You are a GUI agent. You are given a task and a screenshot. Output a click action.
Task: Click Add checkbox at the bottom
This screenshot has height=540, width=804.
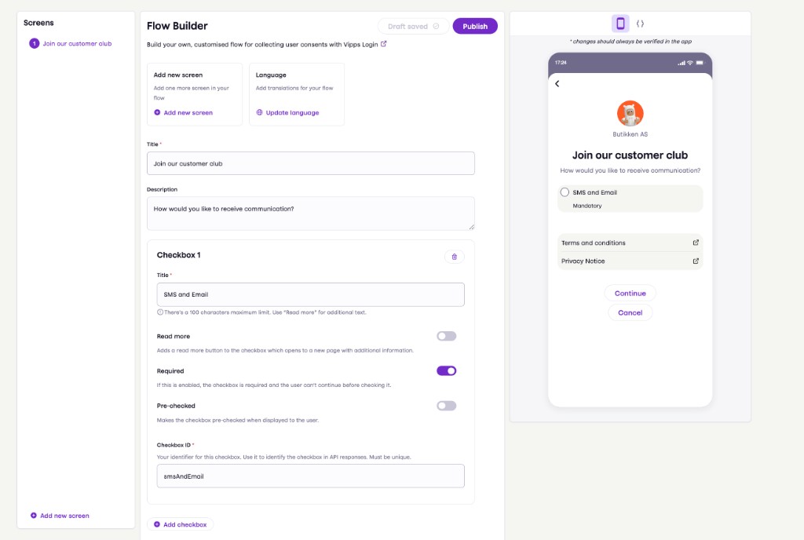pos(180,524)
